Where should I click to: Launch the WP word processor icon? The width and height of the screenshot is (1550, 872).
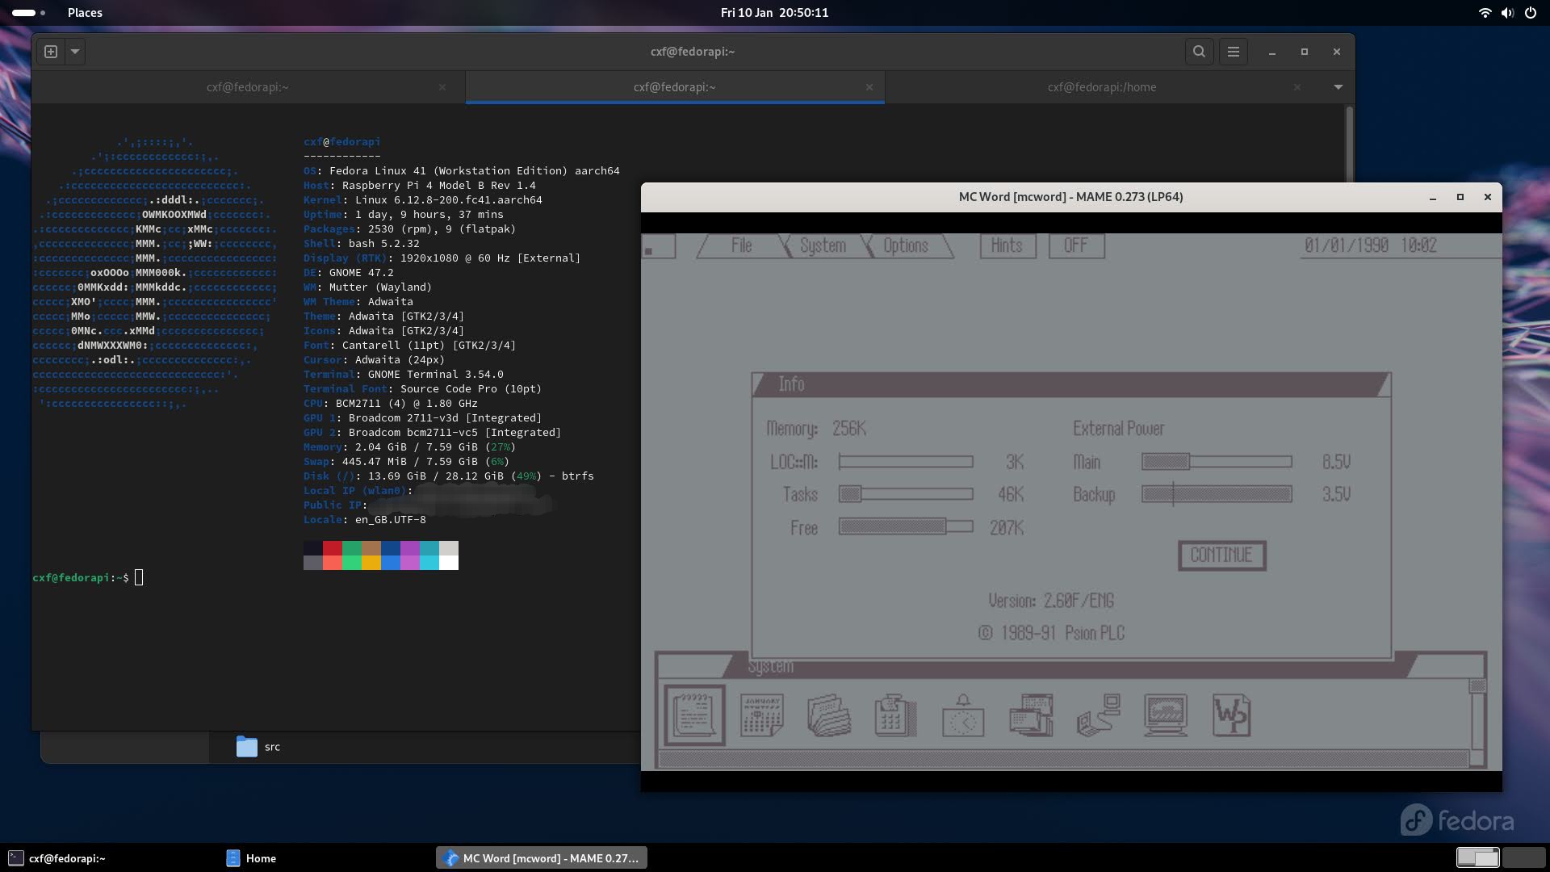coord(1231,715)
